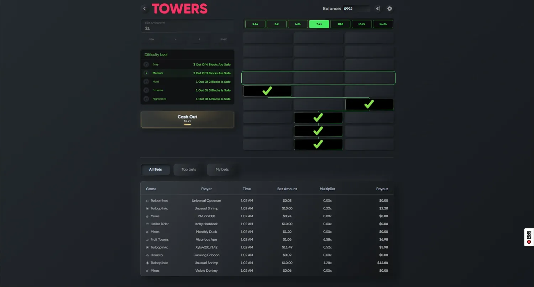Open settings with the gear icon
This screenshot has width=534, height=287.
(x=389, y=9)
